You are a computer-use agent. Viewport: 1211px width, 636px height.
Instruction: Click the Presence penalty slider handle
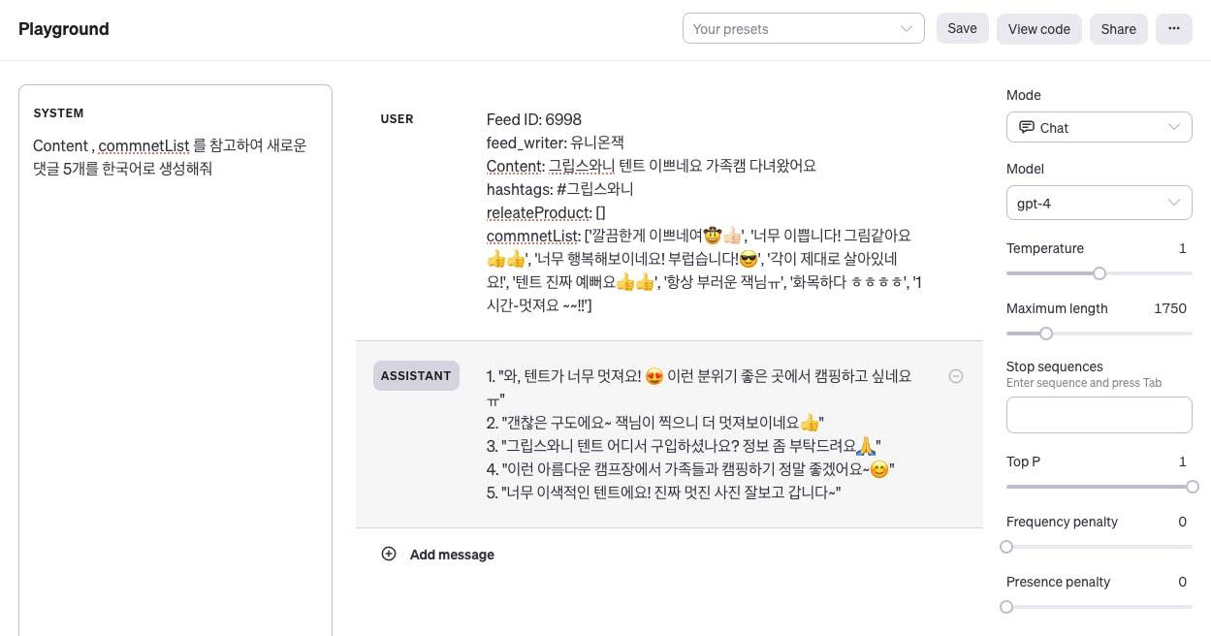pyautogui.click(x=1006, y=607)
